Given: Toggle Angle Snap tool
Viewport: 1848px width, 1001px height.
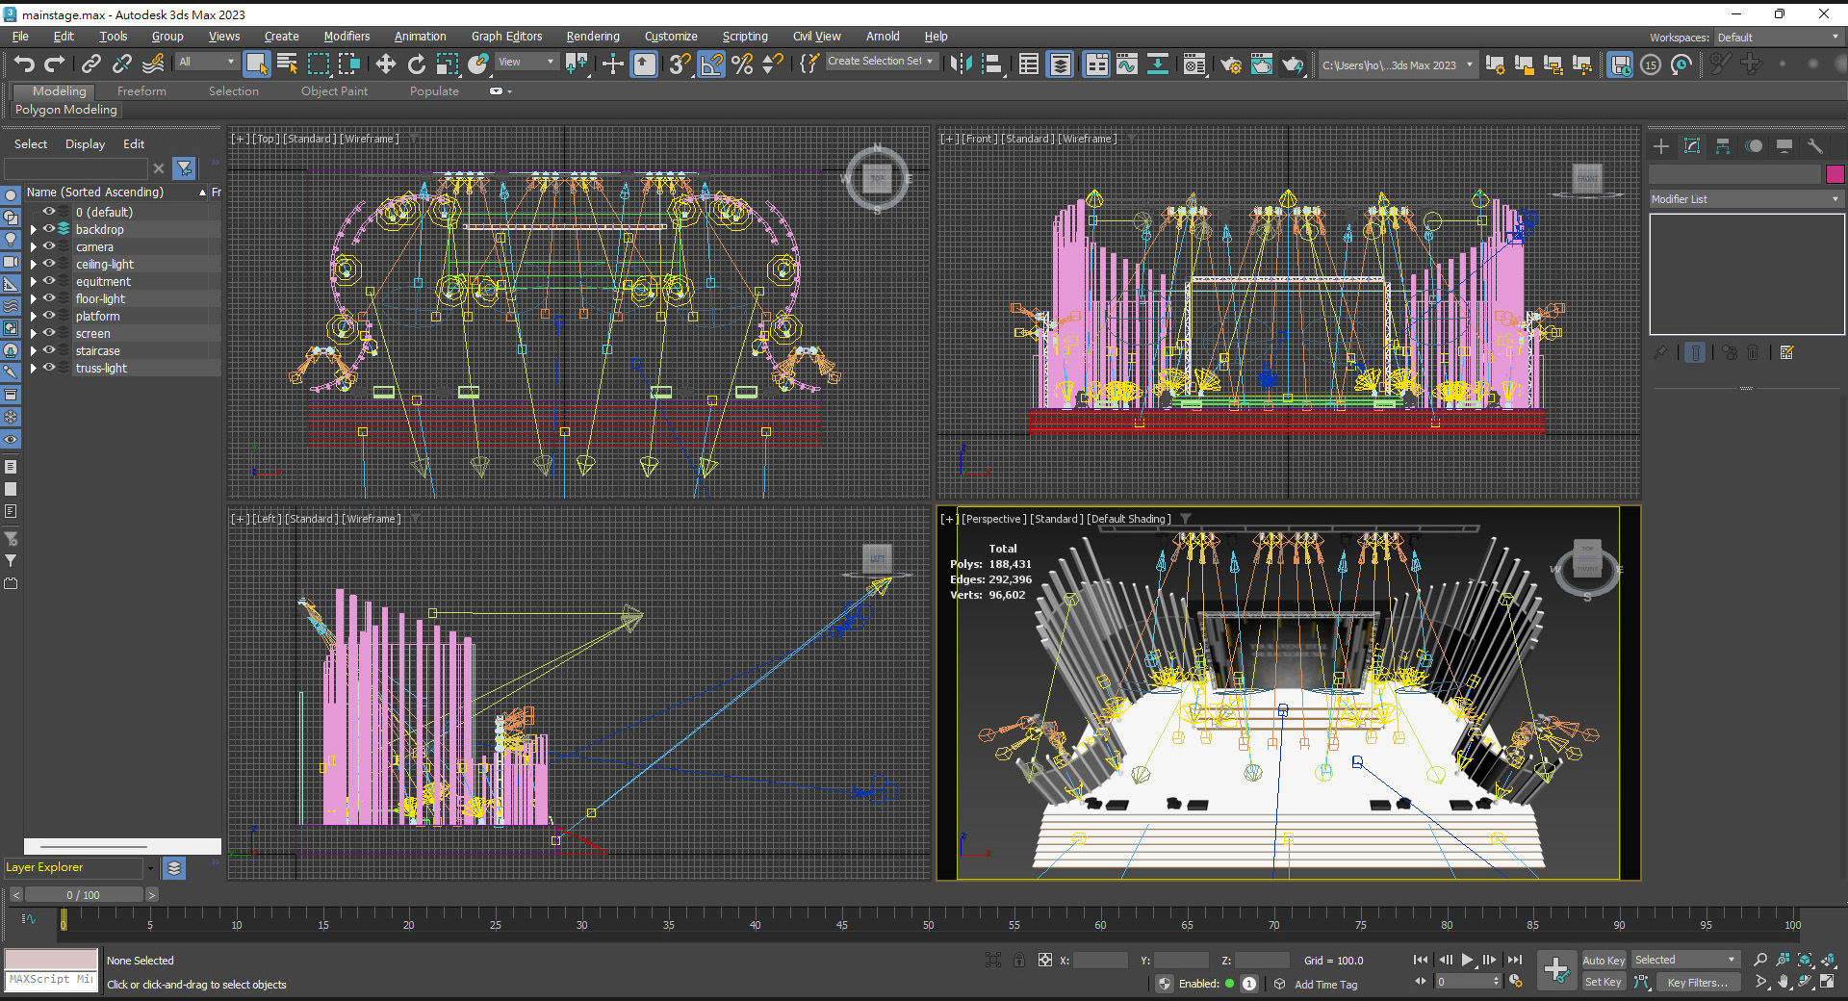Looking at the screenshot, I should click(711, 64).
